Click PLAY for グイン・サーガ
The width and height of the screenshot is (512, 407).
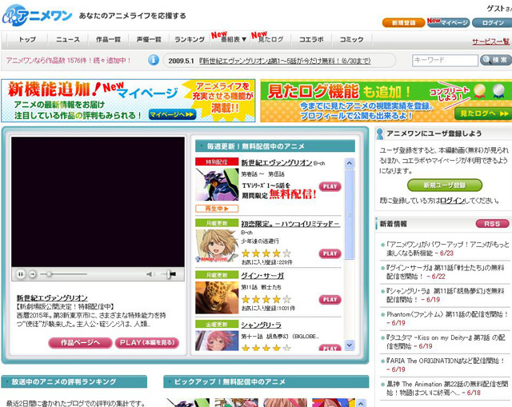click(330, 300)
